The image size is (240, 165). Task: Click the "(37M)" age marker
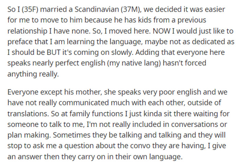(131, 10)
